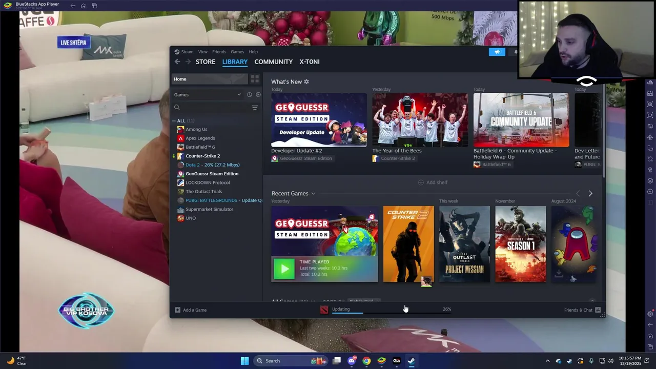The image size is (656, 369).
Task: Switch to the COMMUNITY tab
Action: click(274, 61)
